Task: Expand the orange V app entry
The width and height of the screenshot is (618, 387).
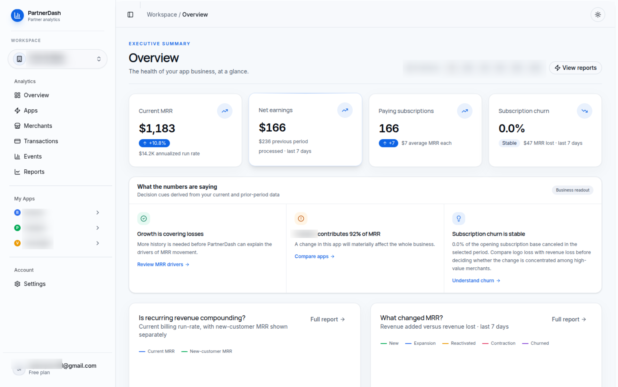Action: 97,243
